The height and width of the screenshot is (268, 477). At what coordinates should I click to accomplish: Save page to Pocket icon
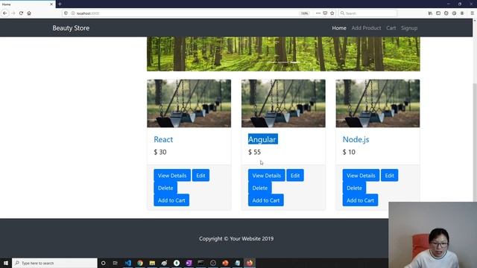[325, 13]
